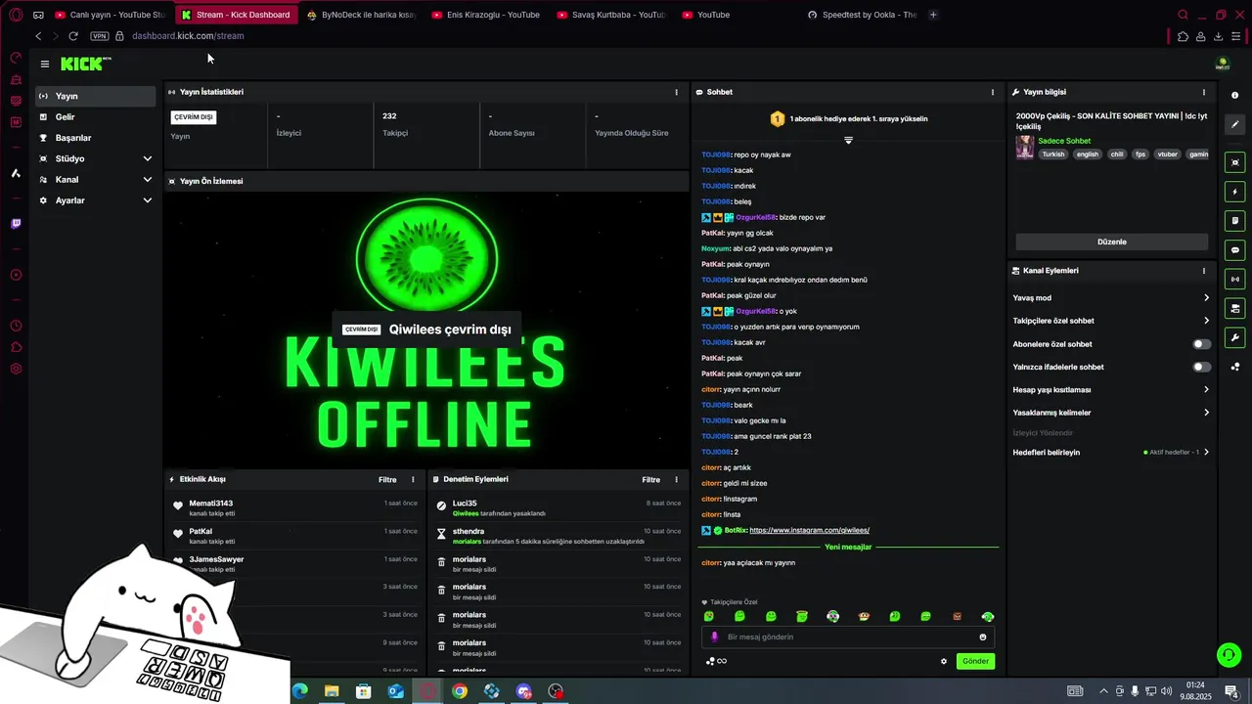Click the pencil edit icon in widget bar
The image size is (1252, 704).
tap(1235, 124)
